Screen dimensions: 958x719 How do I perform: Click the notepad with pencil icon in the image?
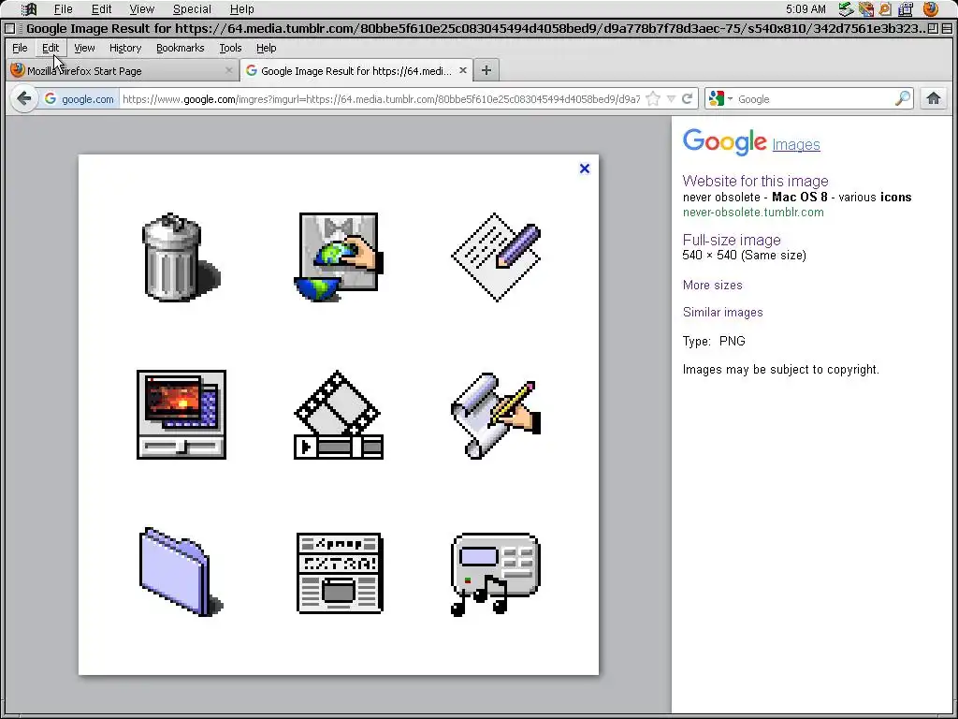496,257
